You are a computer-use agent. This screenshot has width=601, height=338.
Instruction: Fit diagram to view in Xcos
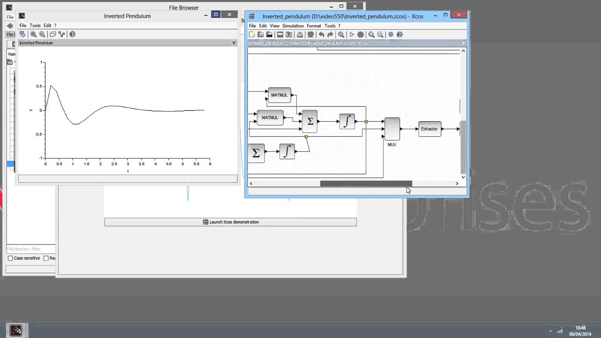[x=341, y=34]
